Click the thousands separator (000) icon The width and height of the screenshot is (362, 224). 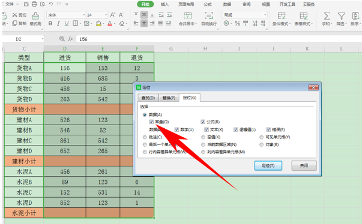point(246,23)
